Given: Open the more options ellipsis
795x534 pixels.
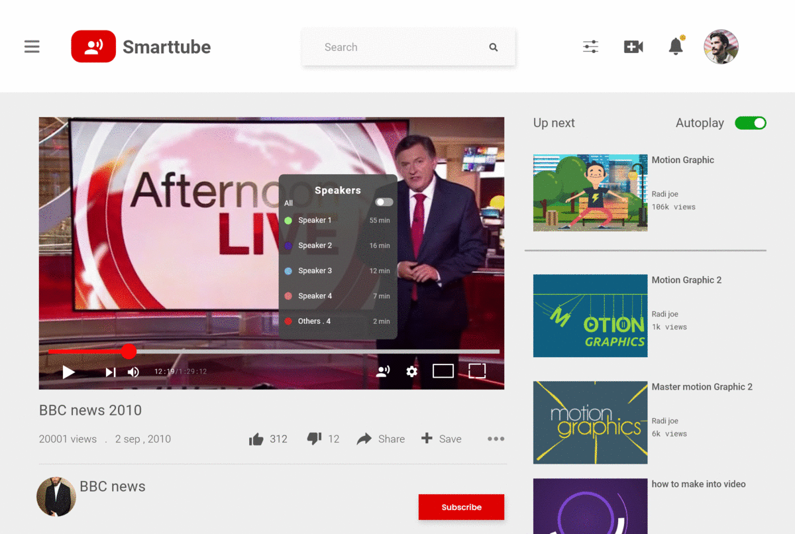Looking at the screenshot, I should click(x=496, y=439).
